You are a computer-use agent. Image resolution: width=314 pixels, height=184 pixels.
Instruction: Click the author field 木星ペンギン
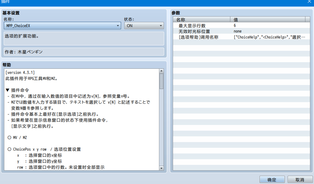[x=84, y=52]
